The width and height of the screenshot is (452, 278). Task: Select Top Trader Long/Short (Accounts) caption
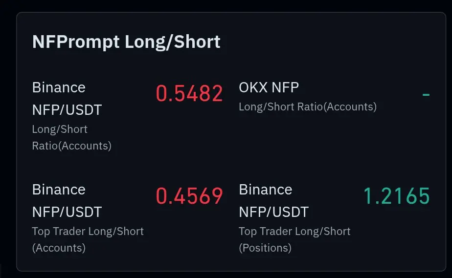pyautogui.click(x=88, y=239)
